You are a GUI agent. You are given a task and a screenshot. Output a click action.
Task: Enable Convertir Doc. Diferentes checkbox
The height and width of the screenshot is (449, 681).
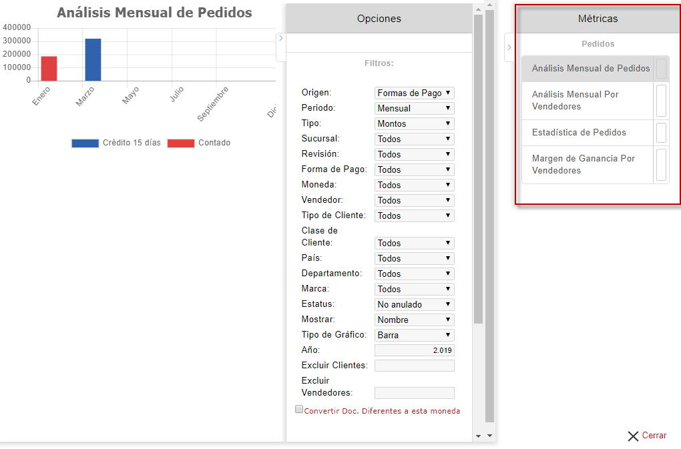point(299,410)
